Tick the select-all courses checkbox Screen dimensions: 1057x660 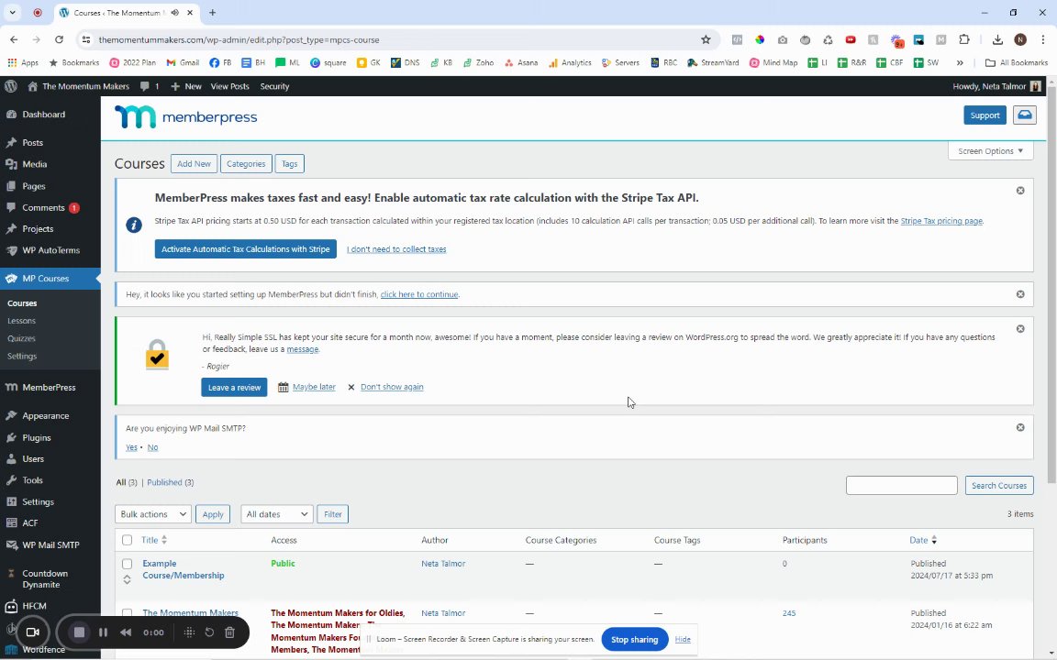(x=127, y=540)
